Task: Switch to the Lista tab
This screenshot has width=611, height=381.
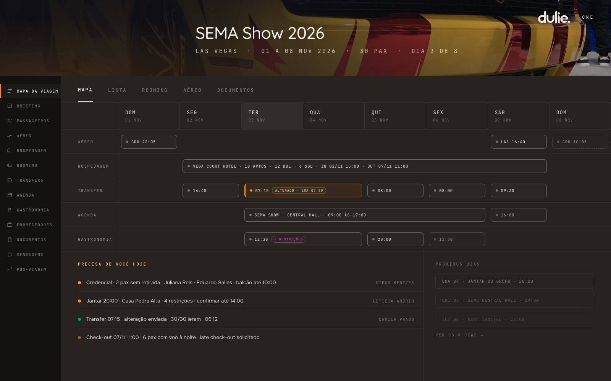Action: coord(117,90)
